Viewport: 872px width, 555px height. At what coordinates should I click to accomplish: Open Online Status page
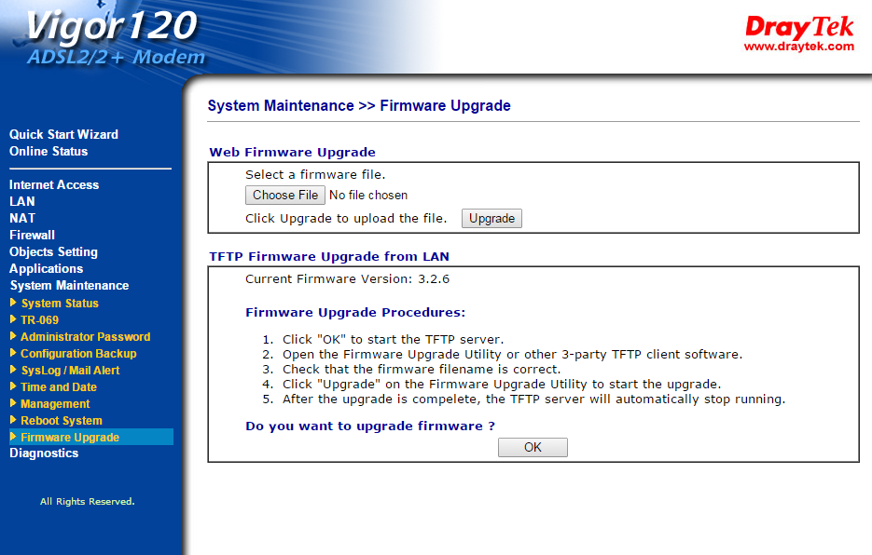48,151
